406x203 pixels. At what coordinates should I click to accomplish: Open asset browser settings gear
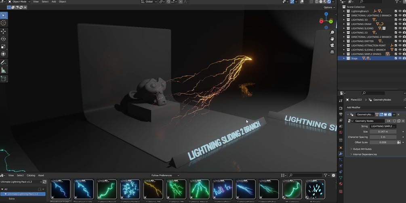(x=333, y=175)
